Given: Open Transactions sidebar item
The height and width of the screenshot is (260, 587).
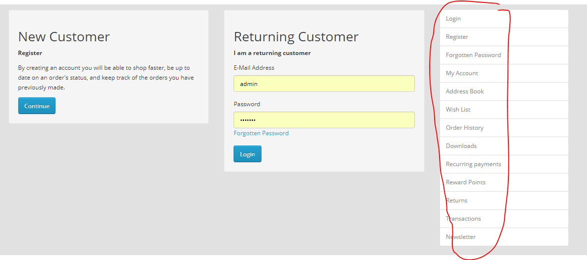Looking at the screenshot, I should pyautogui.click(x=504, y=219).
